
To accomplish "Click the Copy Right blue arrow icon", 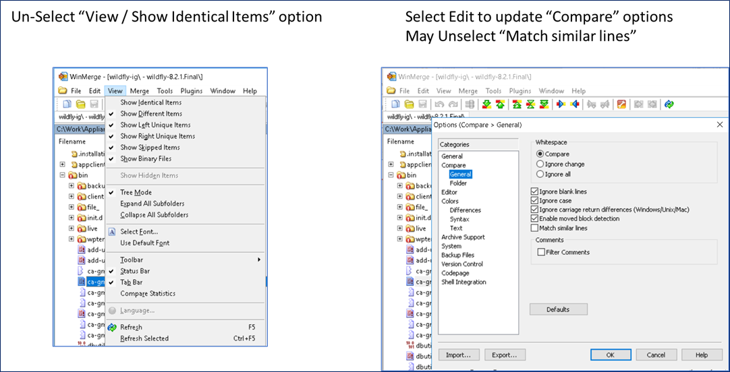I will click(561, 104).
